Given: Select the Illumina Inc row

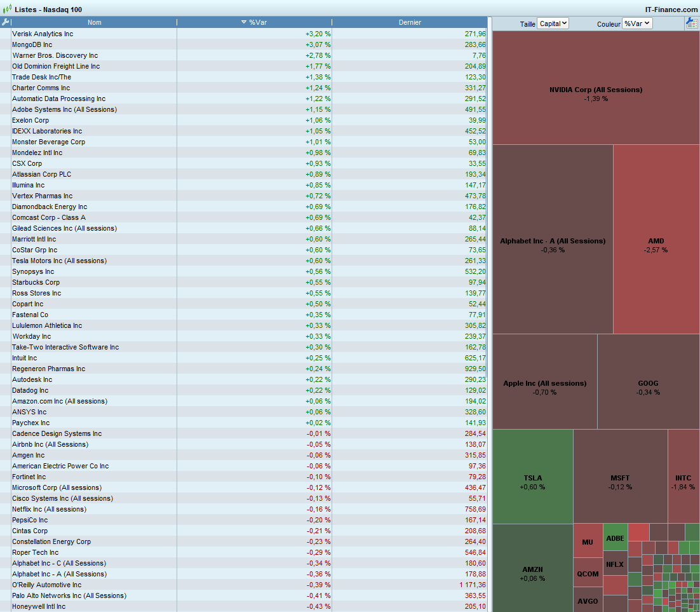Looking at the screenshot, I should point(243,185).
